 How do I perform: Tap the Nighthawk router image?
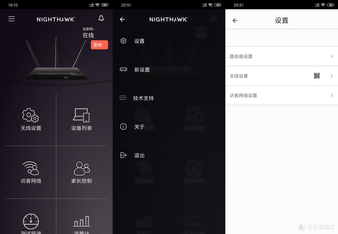point(56,59)
